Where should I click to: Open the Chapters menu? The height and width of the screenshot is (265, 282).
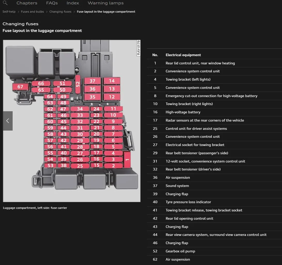click(27, 3)
